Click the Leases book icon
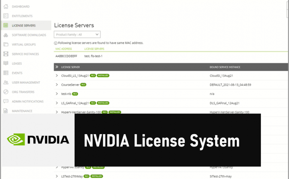The image size is (289, 179). pos(6,64)
